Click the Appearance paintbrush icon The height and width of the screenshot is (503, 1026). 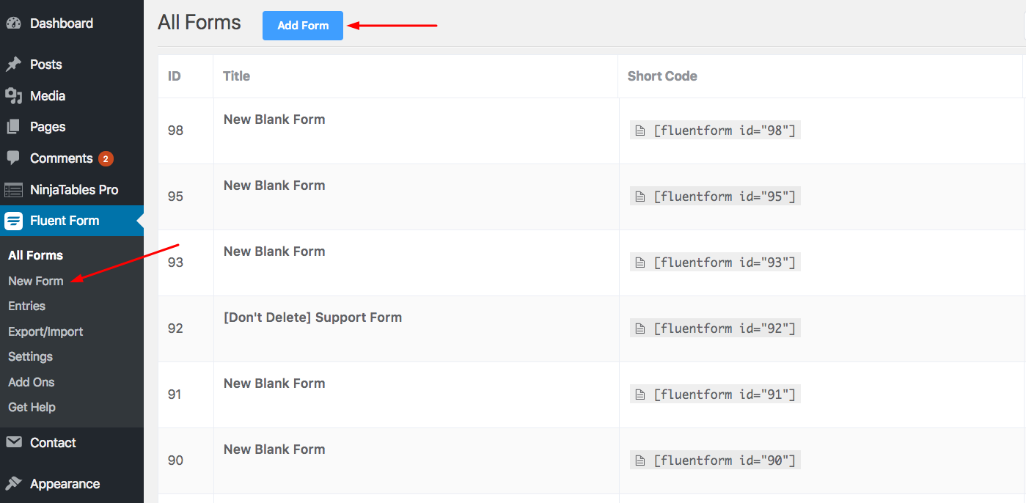pos(13,484)
